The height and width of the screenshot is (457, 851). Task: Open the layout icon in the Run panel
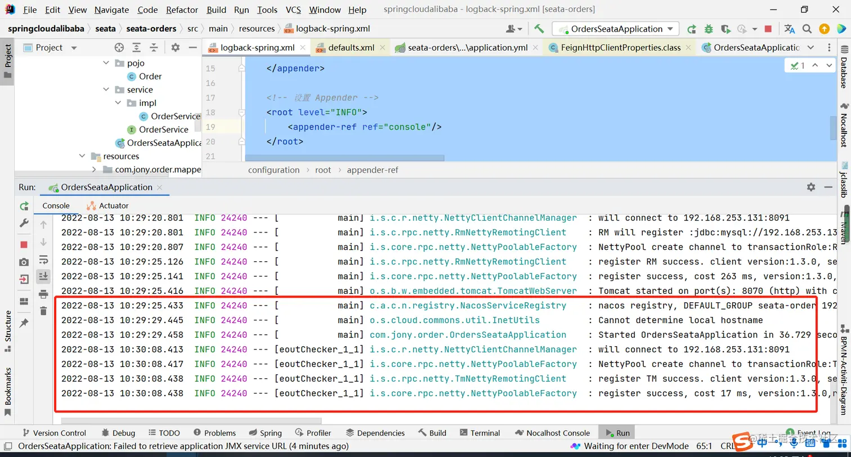24,301
